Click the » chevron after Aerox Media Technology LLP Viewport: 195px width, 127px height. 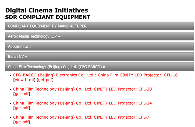click(x=59, y=36)
